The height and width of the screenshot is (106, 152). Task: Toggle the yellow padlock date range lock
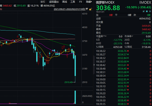coord(91,9)
